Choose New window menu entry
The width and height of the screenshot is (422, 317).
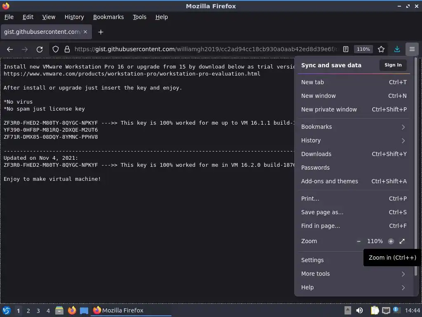tap(354, 96)
